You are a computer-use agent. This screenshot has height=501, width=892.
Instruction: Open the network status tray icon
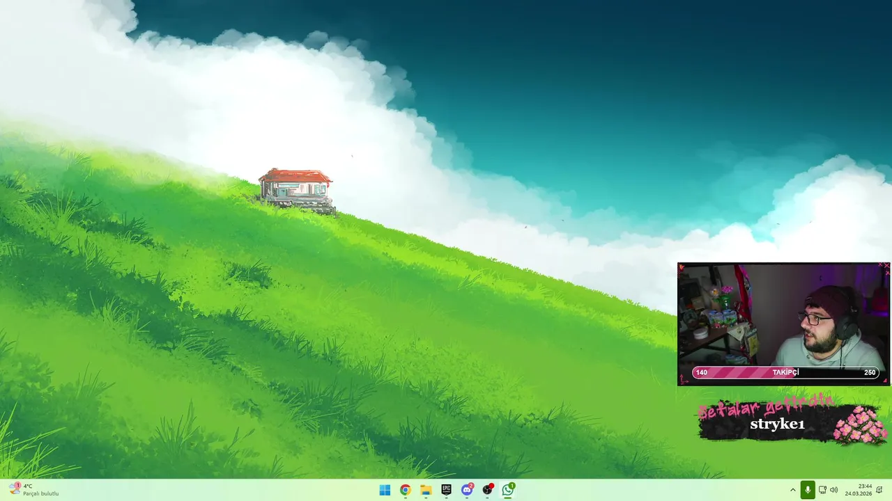[822, 490]
